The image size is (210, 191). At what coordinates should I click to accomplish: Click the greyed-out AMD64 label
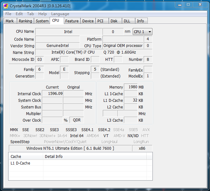(x=93, y=136)
